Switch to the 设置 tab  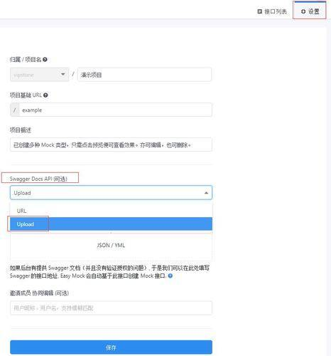point(310,11)
